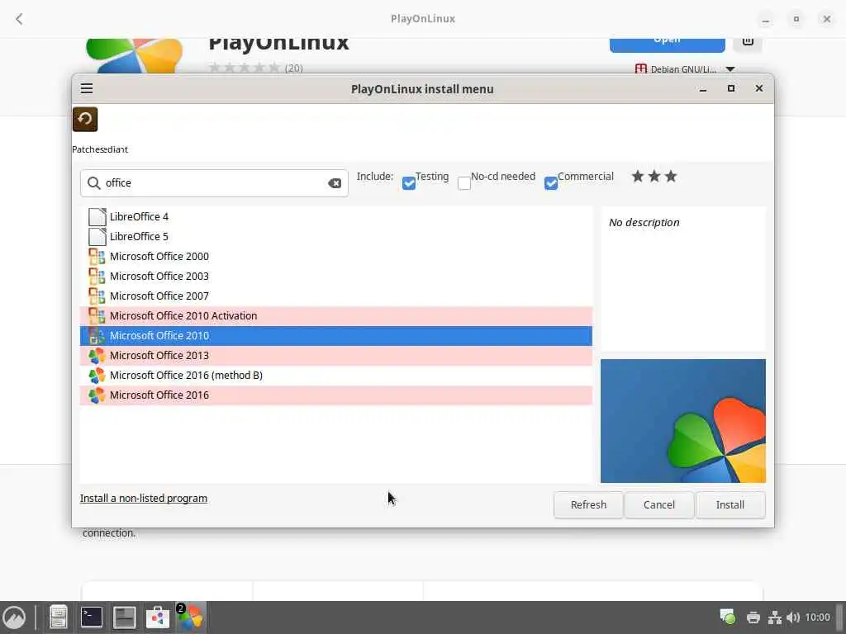
Task: Select Microsoft Office 2007 entry
Action: point(336,296)
